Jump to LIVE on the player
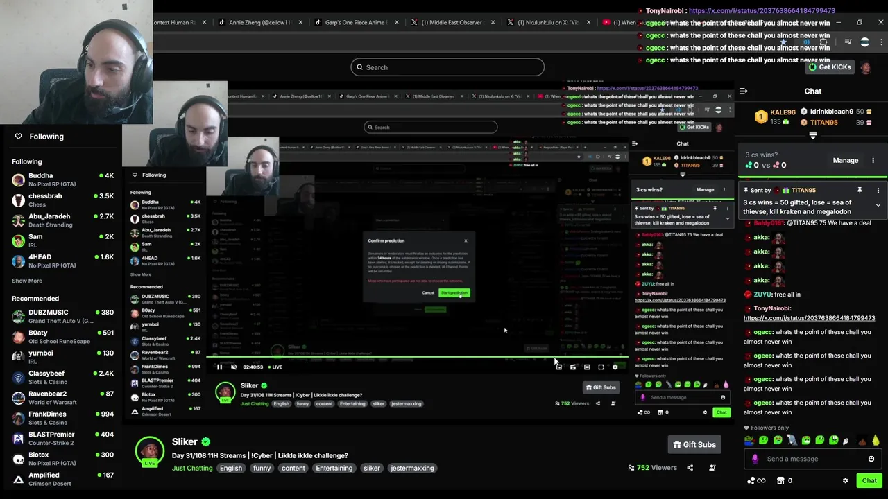This screenshot has width=888, height=499. coord(275,367)
